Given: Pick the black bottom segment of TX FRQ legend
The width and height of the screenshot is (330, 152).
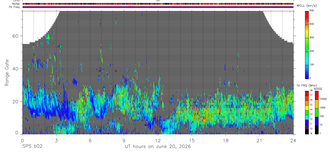Looking at the screenshot, I should [x=307, y=132].
